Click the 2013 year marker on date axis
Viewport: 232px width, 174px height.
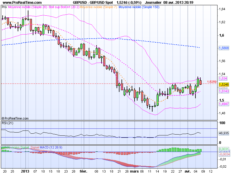[x=25, y=171]
